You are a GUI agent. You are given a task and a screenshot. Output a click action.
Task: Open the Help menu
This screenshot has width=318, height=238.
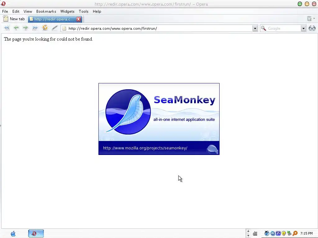[x=97, y=11]
